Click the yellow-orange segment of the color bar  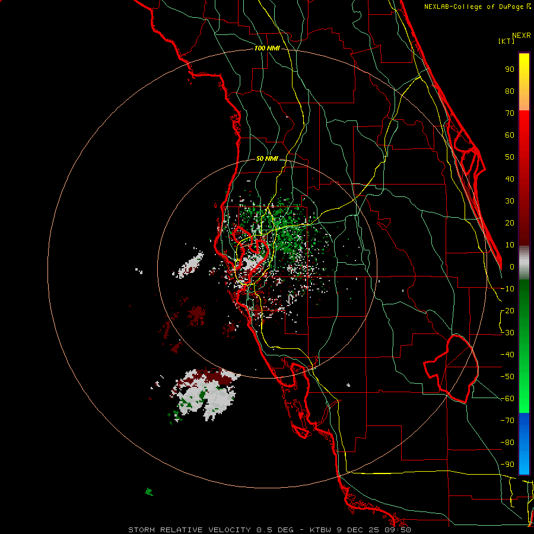point(524,82)
